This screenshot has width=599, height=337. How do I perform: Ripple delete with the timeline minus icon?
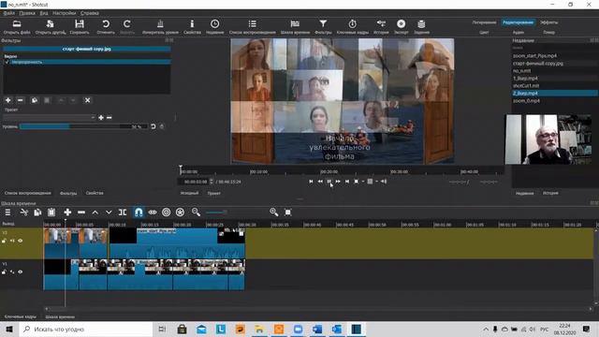(x=81, y=212)
